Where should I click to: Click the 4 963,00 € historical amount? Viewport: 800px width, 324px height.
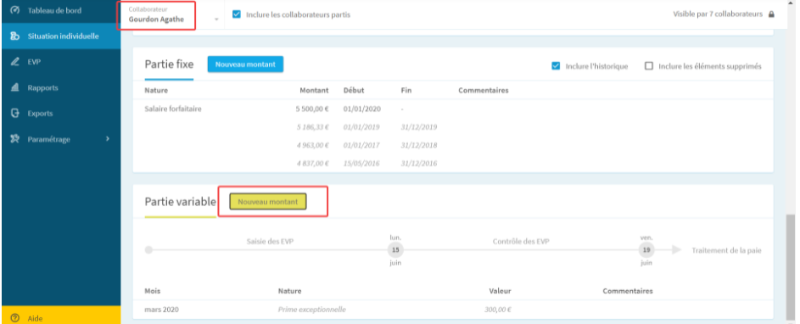coord(313,145)
